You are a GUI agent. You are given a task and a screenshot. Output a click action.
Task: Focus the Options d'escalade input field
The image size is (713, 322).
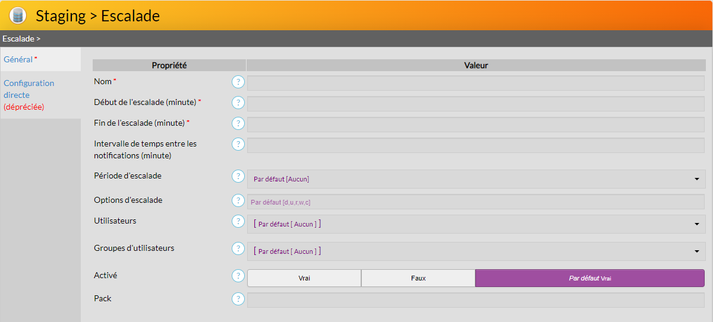(x=475, y=202)
